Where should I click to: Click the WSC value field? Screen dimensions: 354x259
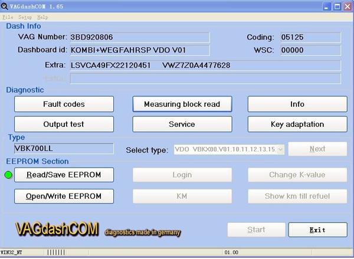[x=310, y=50]
